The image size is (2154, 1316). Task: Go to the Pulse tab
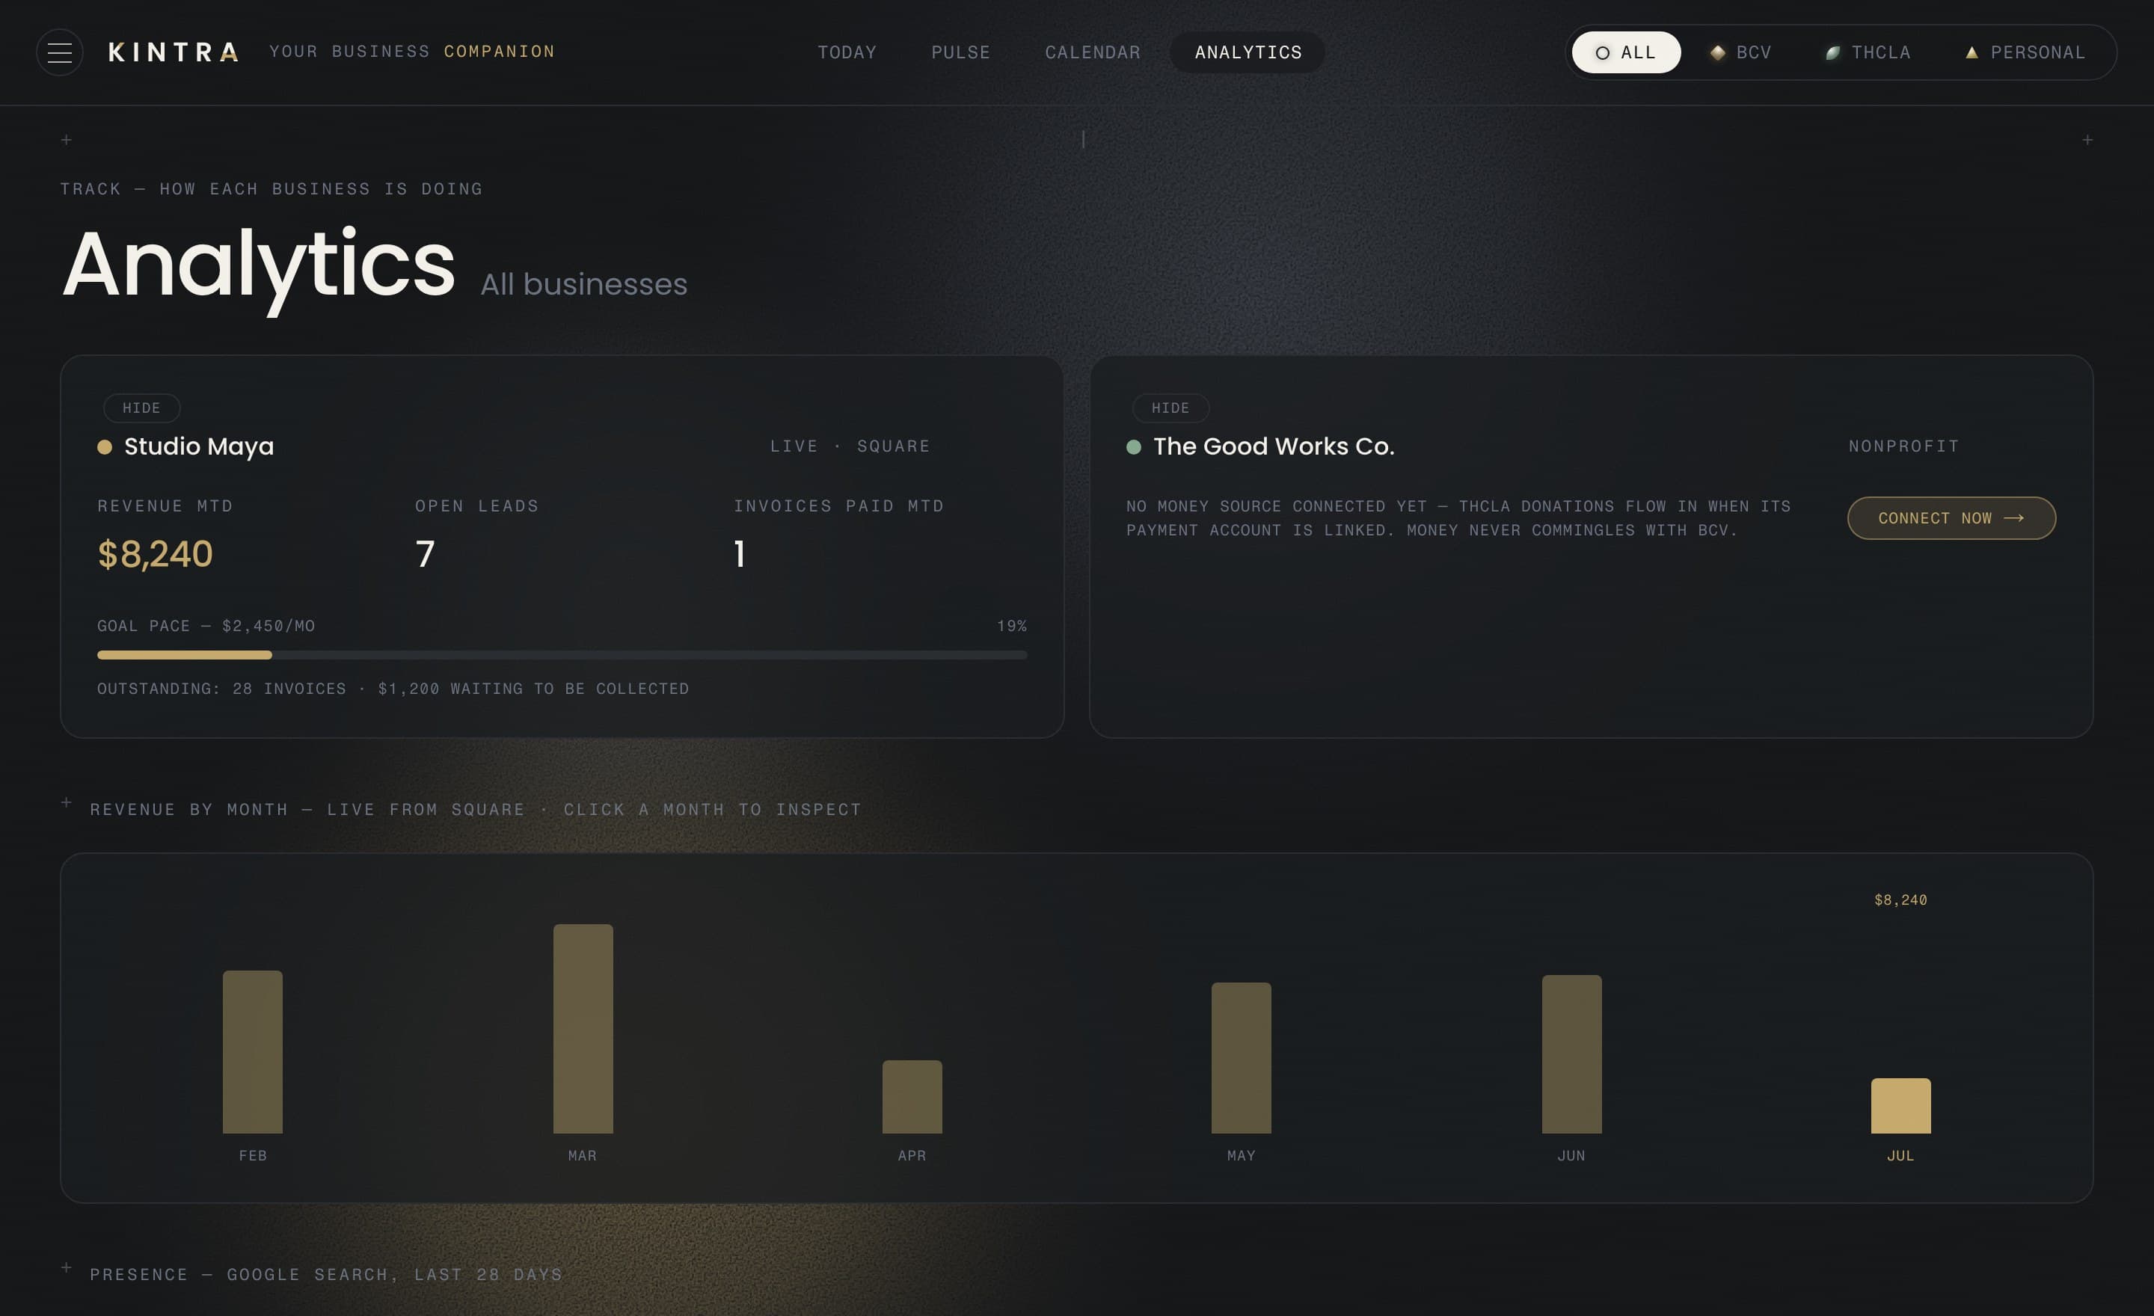[961, 52]
